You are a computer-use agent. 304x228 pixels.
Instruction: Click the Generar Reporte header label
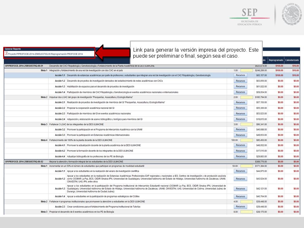pyautogui.click(x=13, y=49)
